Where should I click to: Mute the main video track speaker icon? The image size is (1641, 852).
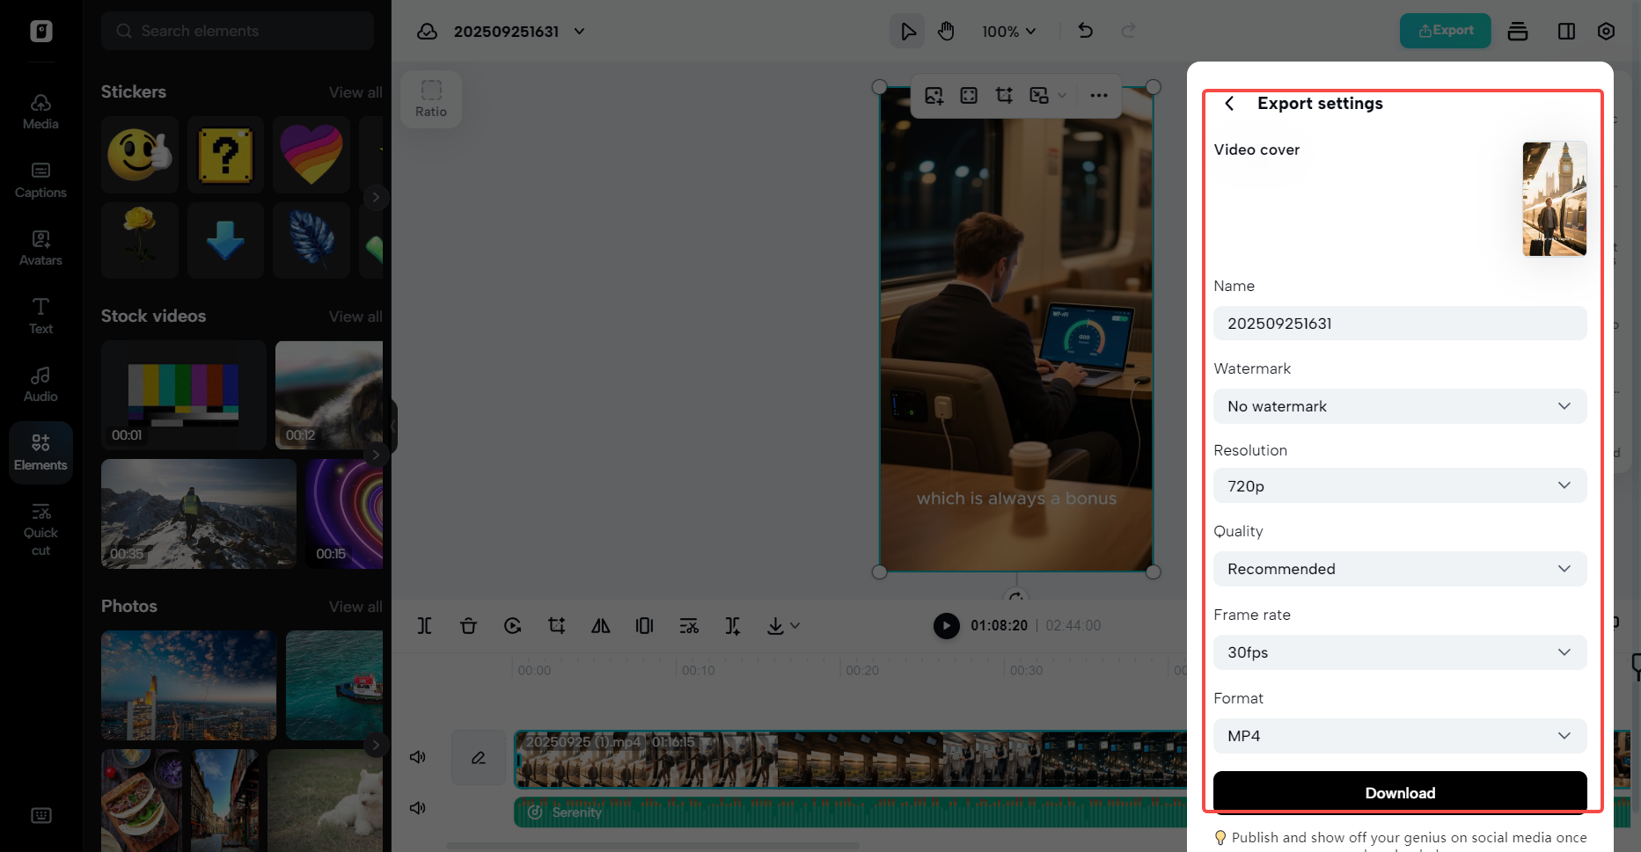417,757
